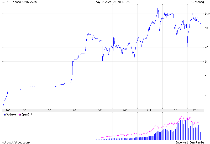Click the chart title CL.F - Years 1946-2025
210x144 pixels.
pos(19,2)
